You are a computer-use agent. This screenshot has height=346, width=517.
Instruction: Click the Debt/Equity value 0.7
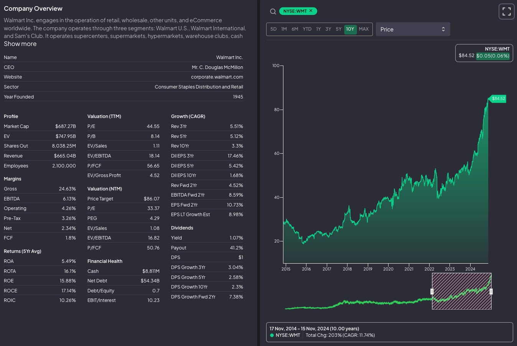tap(156, 291)
